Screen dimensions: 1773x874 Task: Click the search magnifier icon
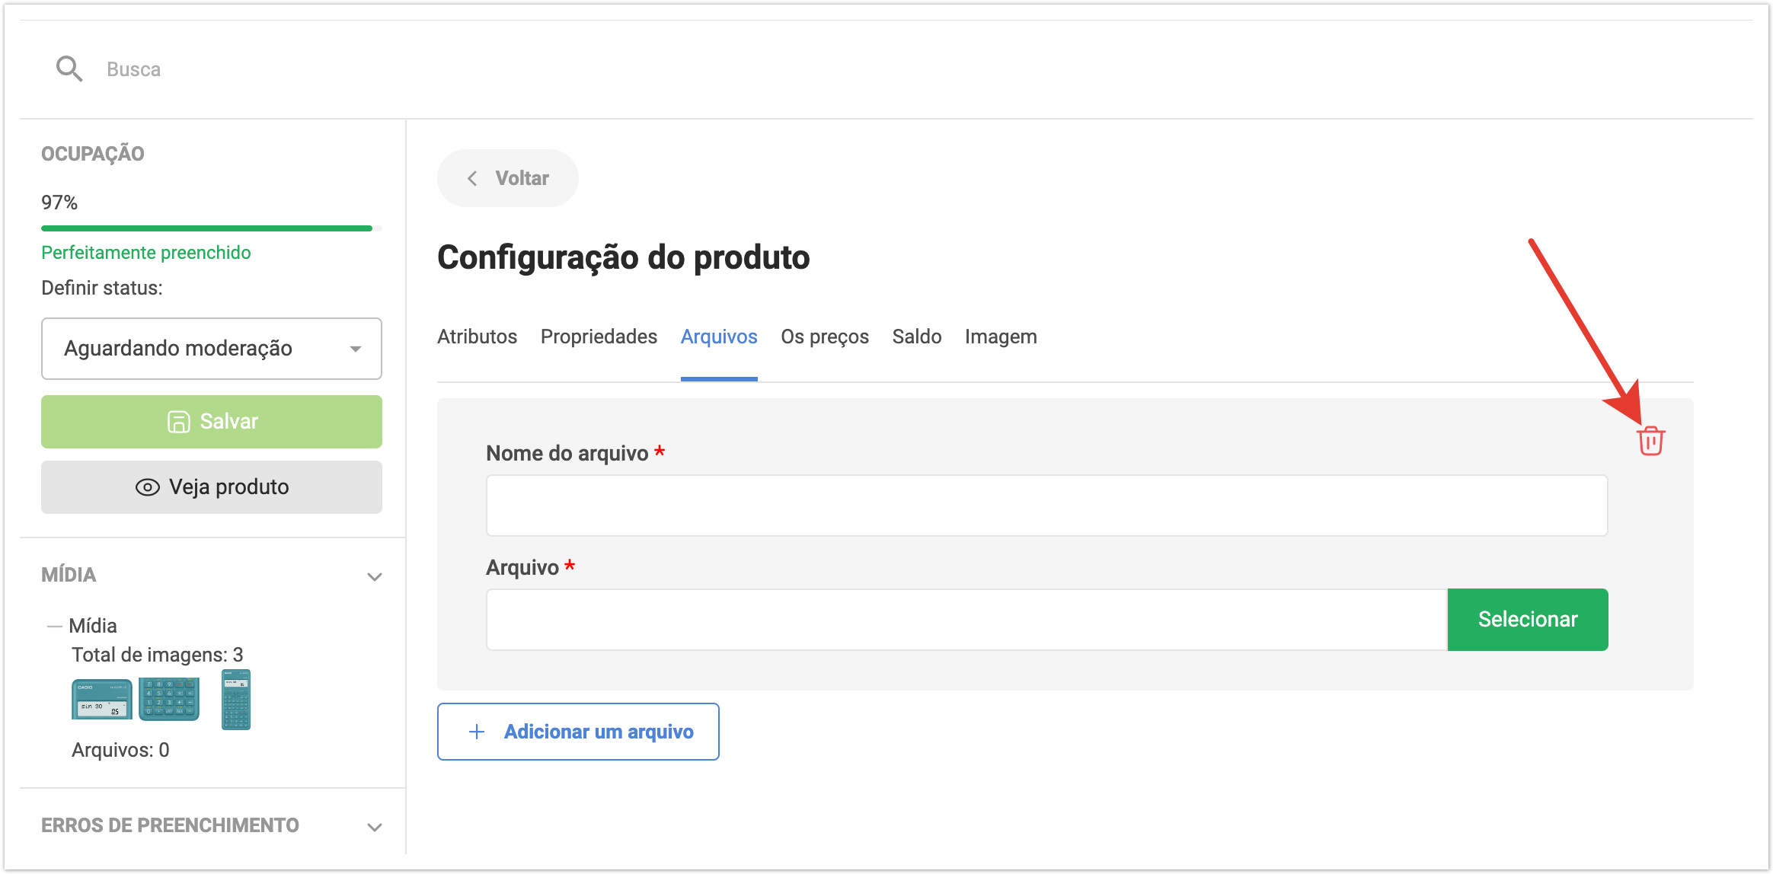click(69, 69)
